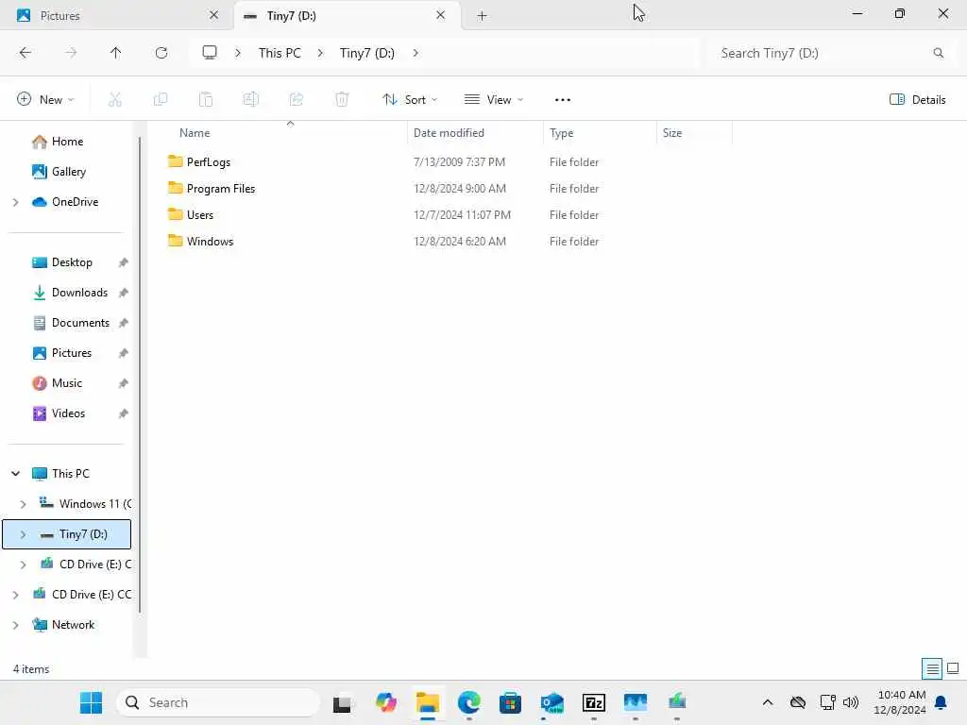Viewport: 967px width, 725px height.
Task: Close the Tiny7 (D:) tab
Action: point(440,15)
